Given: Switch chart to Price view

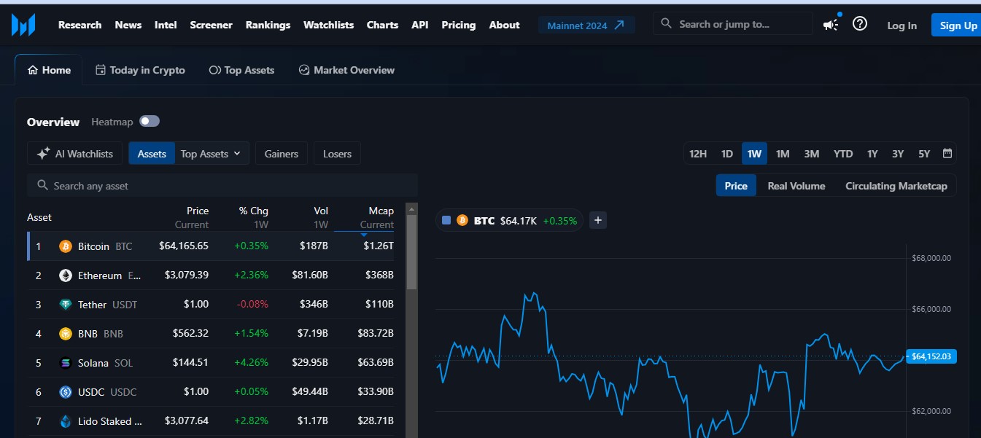Looking at the screenshot, I should point(736,186).
